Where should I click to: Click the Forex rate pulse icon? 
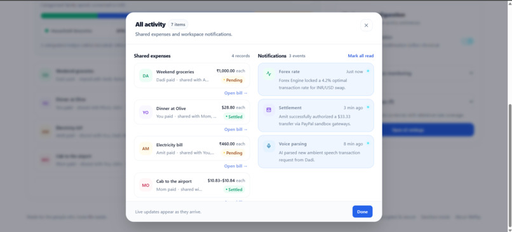269,74
